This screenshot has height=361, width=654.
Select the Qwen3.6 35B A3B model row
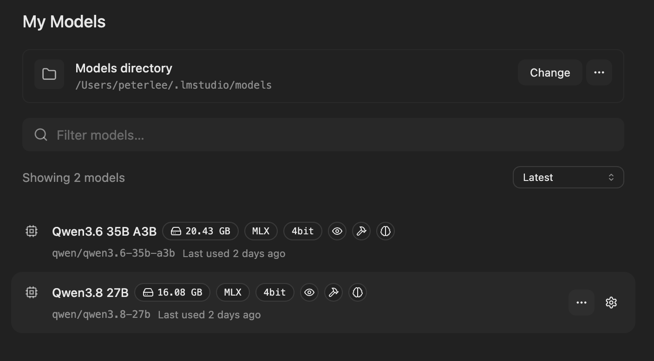(323, 241)
